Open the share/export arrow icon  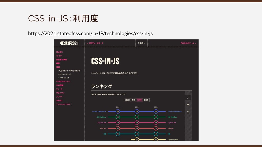pyautogui.click(x=188, y=112)
